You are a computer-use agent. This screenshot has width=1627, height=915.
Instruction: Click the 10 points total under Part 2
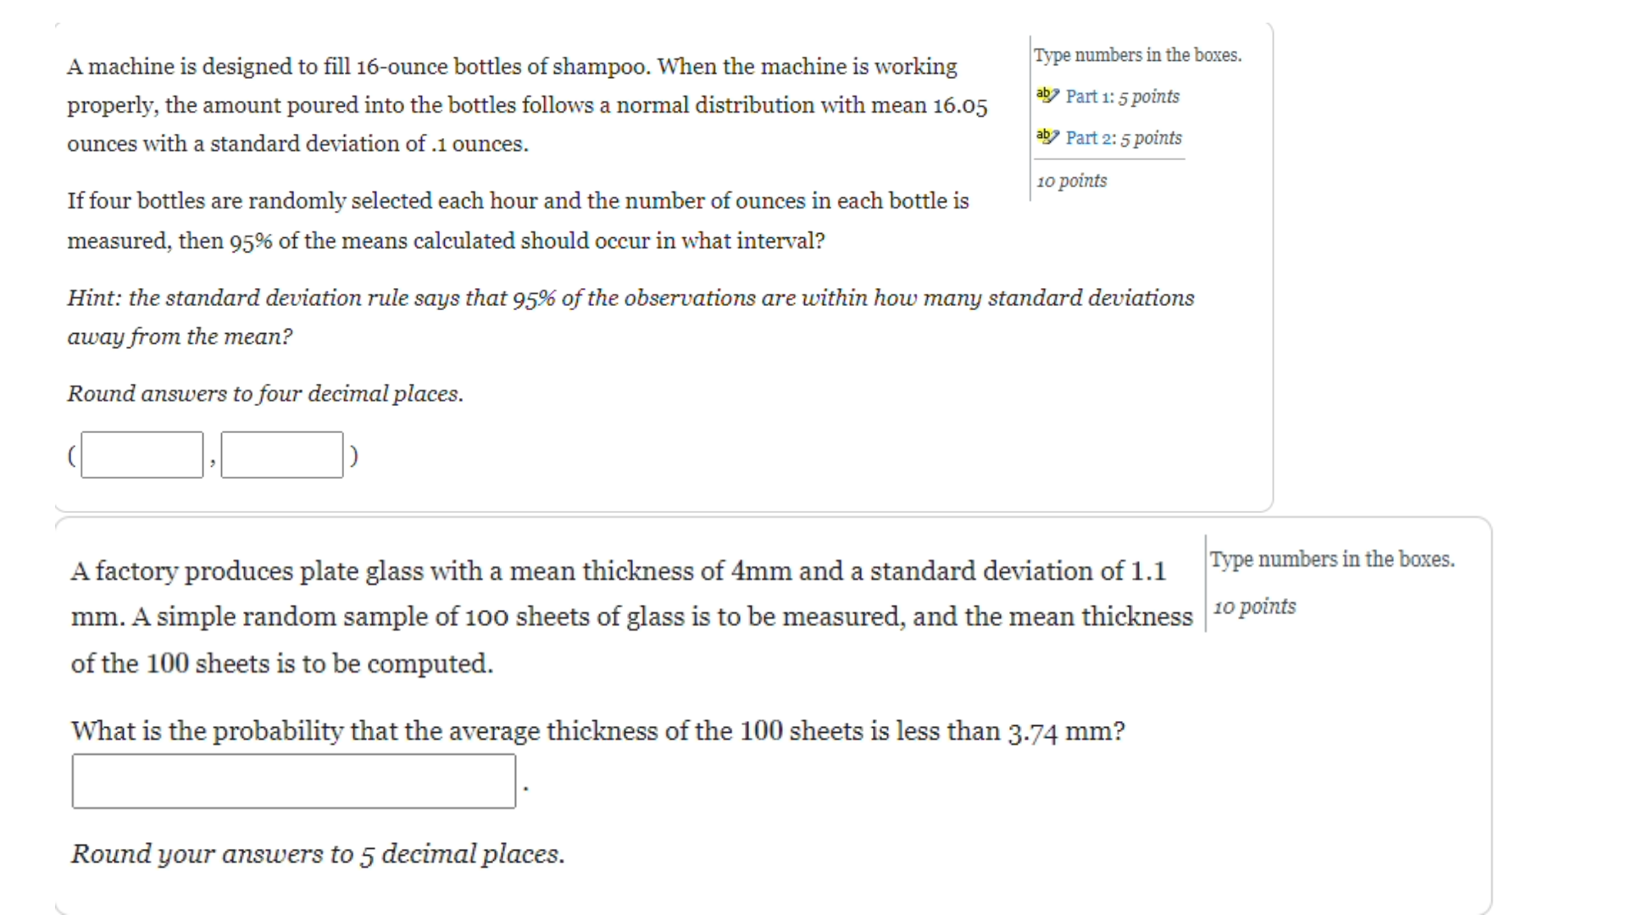coord(1072,180)
